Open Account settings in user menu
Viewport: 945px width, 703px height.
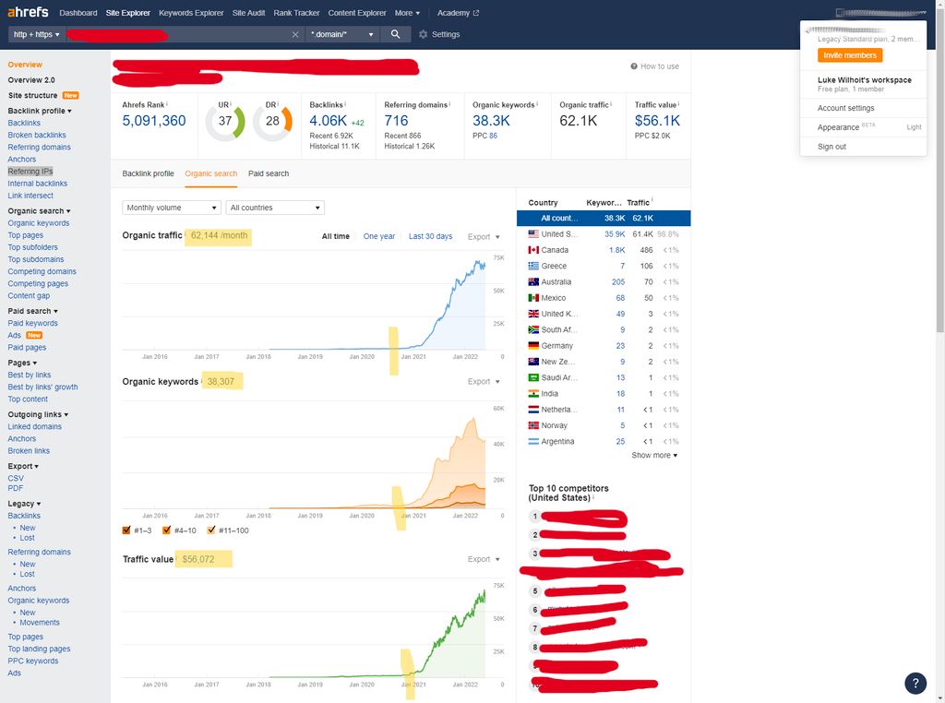845,108
